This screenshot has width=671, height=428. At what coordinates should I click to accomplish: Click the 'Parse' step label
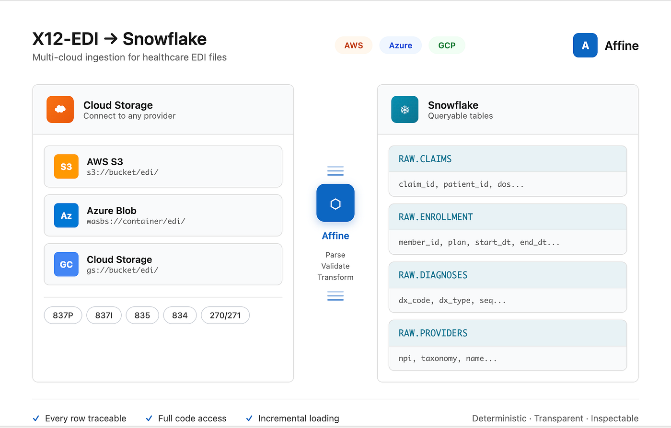pos(335,255)
